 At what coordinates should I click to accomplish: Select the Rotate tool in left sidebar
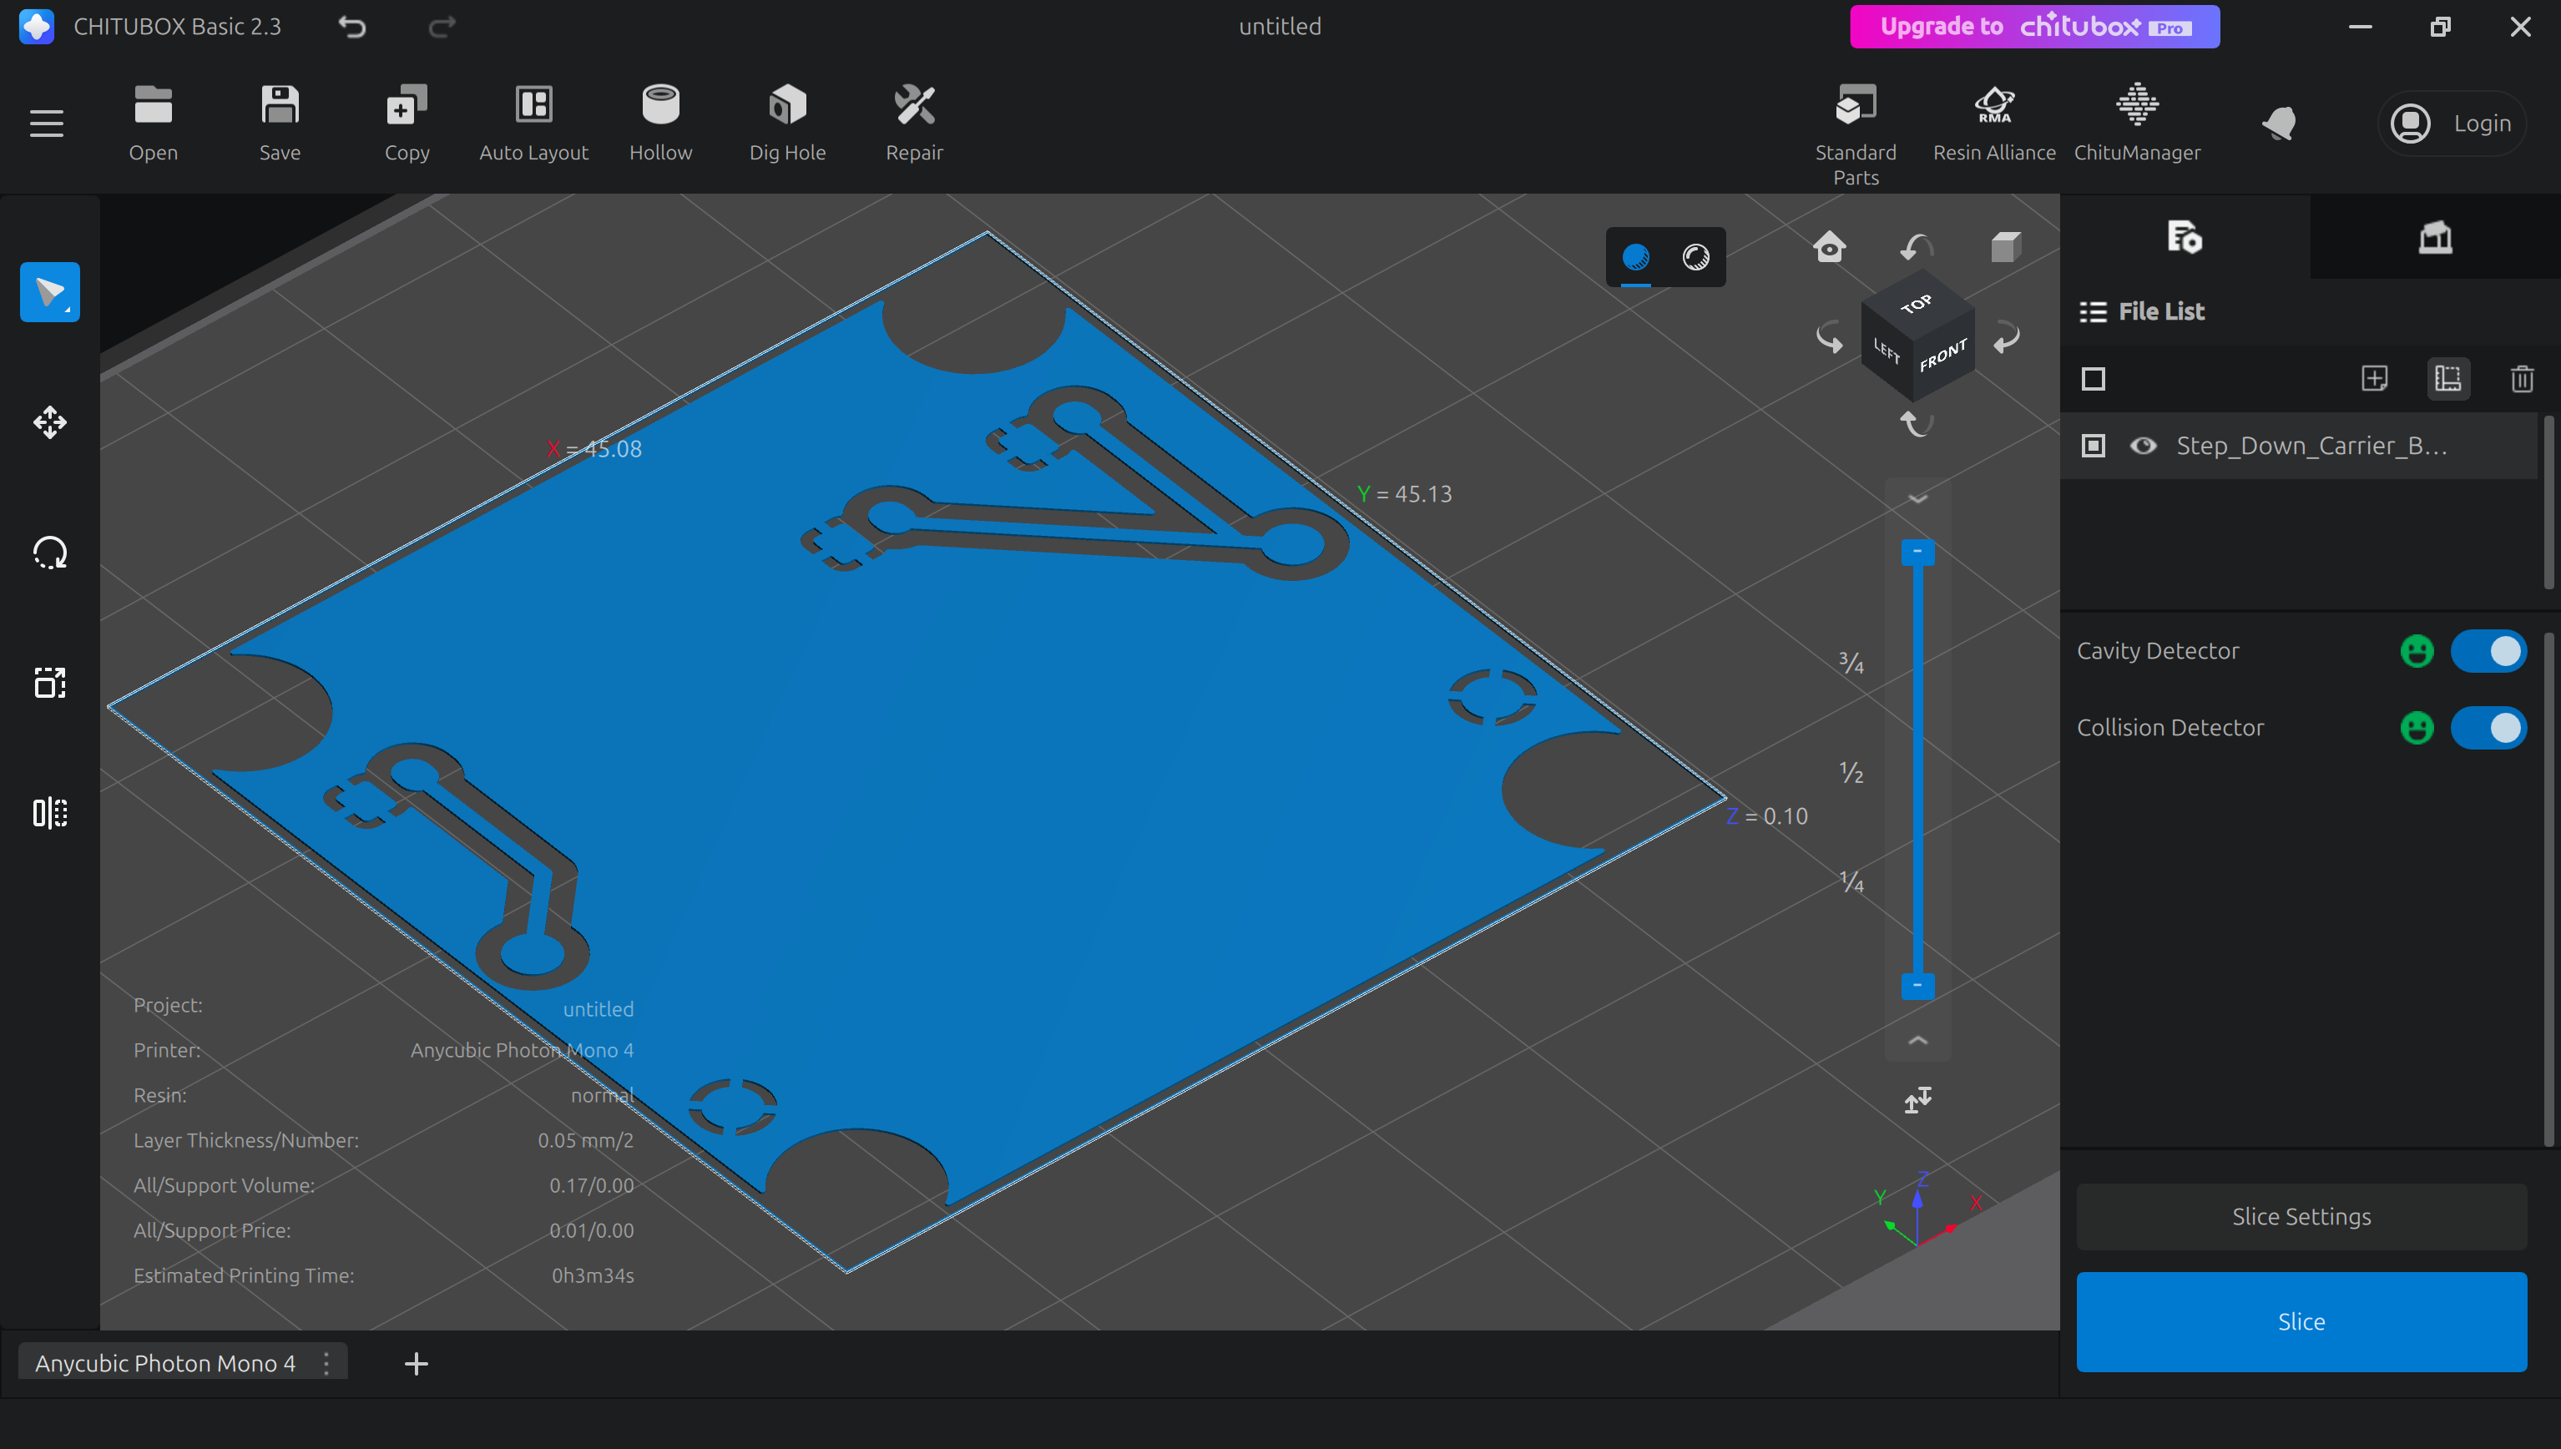pyautogui.click(x=50, y=553)
